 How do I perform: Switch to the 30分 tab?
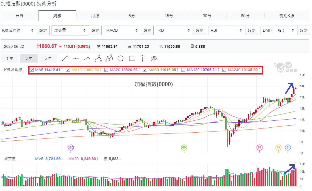(x=207, y=16)
